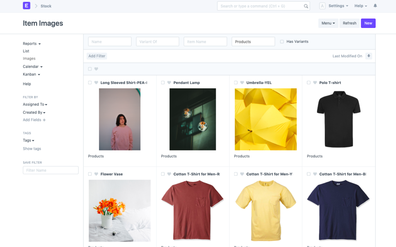Image resolution: width=396 pixels, height=247 pixels.
Task: Like the Polo T-shirt heart icon
Action: pos(315,83)
